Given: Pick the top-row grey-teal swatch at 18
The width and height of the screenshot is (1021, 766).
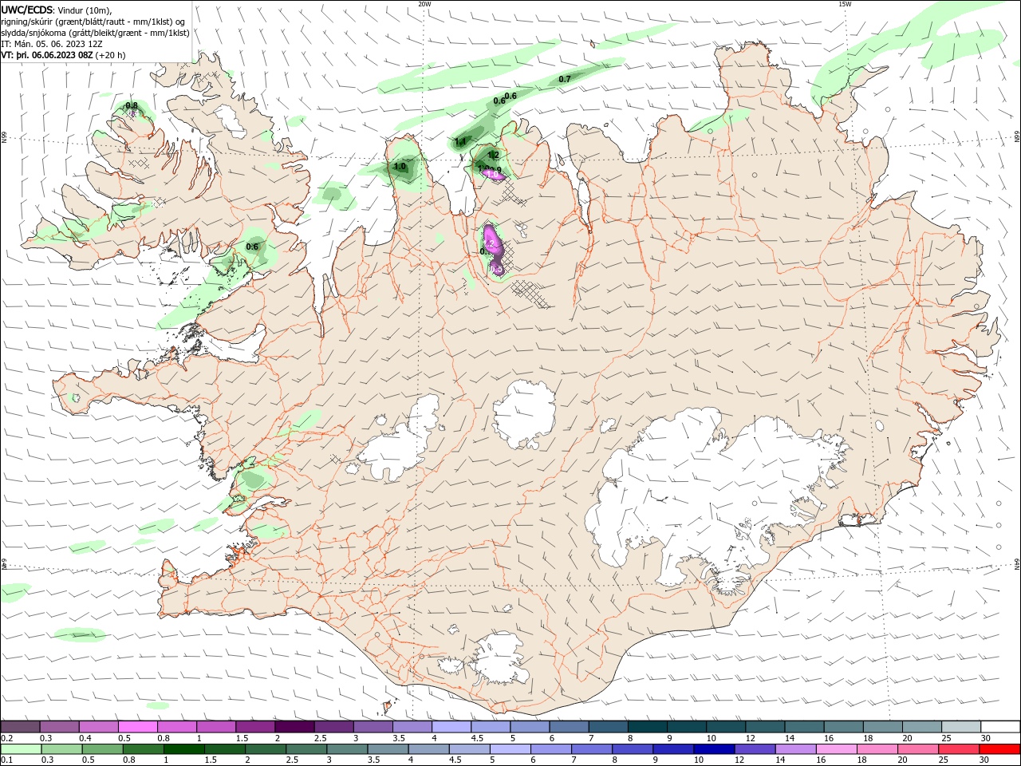Looking at the screenshot, I should pos(882,727).
